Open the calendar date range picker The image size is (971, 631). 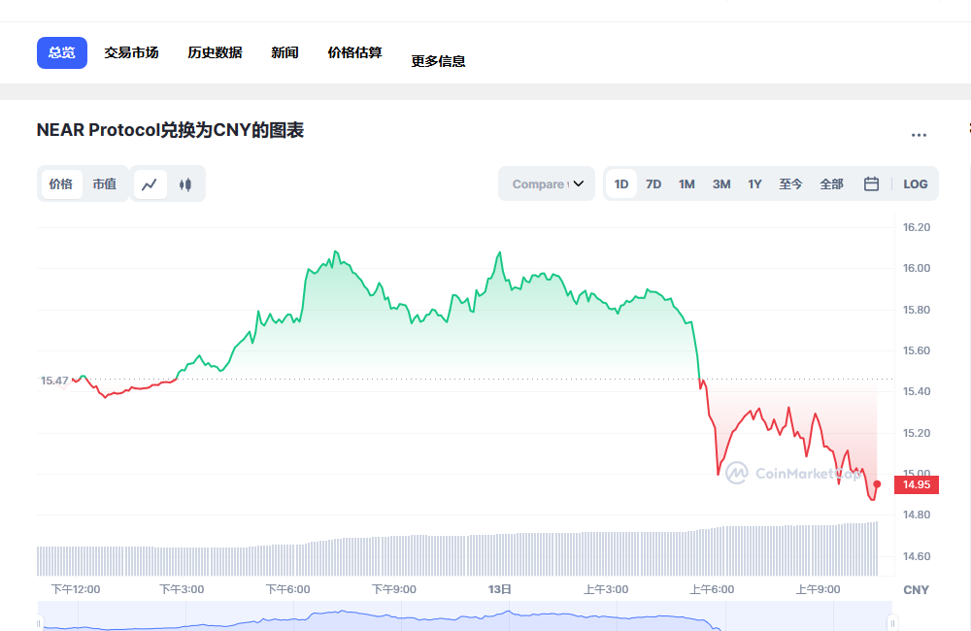(871, 183)
